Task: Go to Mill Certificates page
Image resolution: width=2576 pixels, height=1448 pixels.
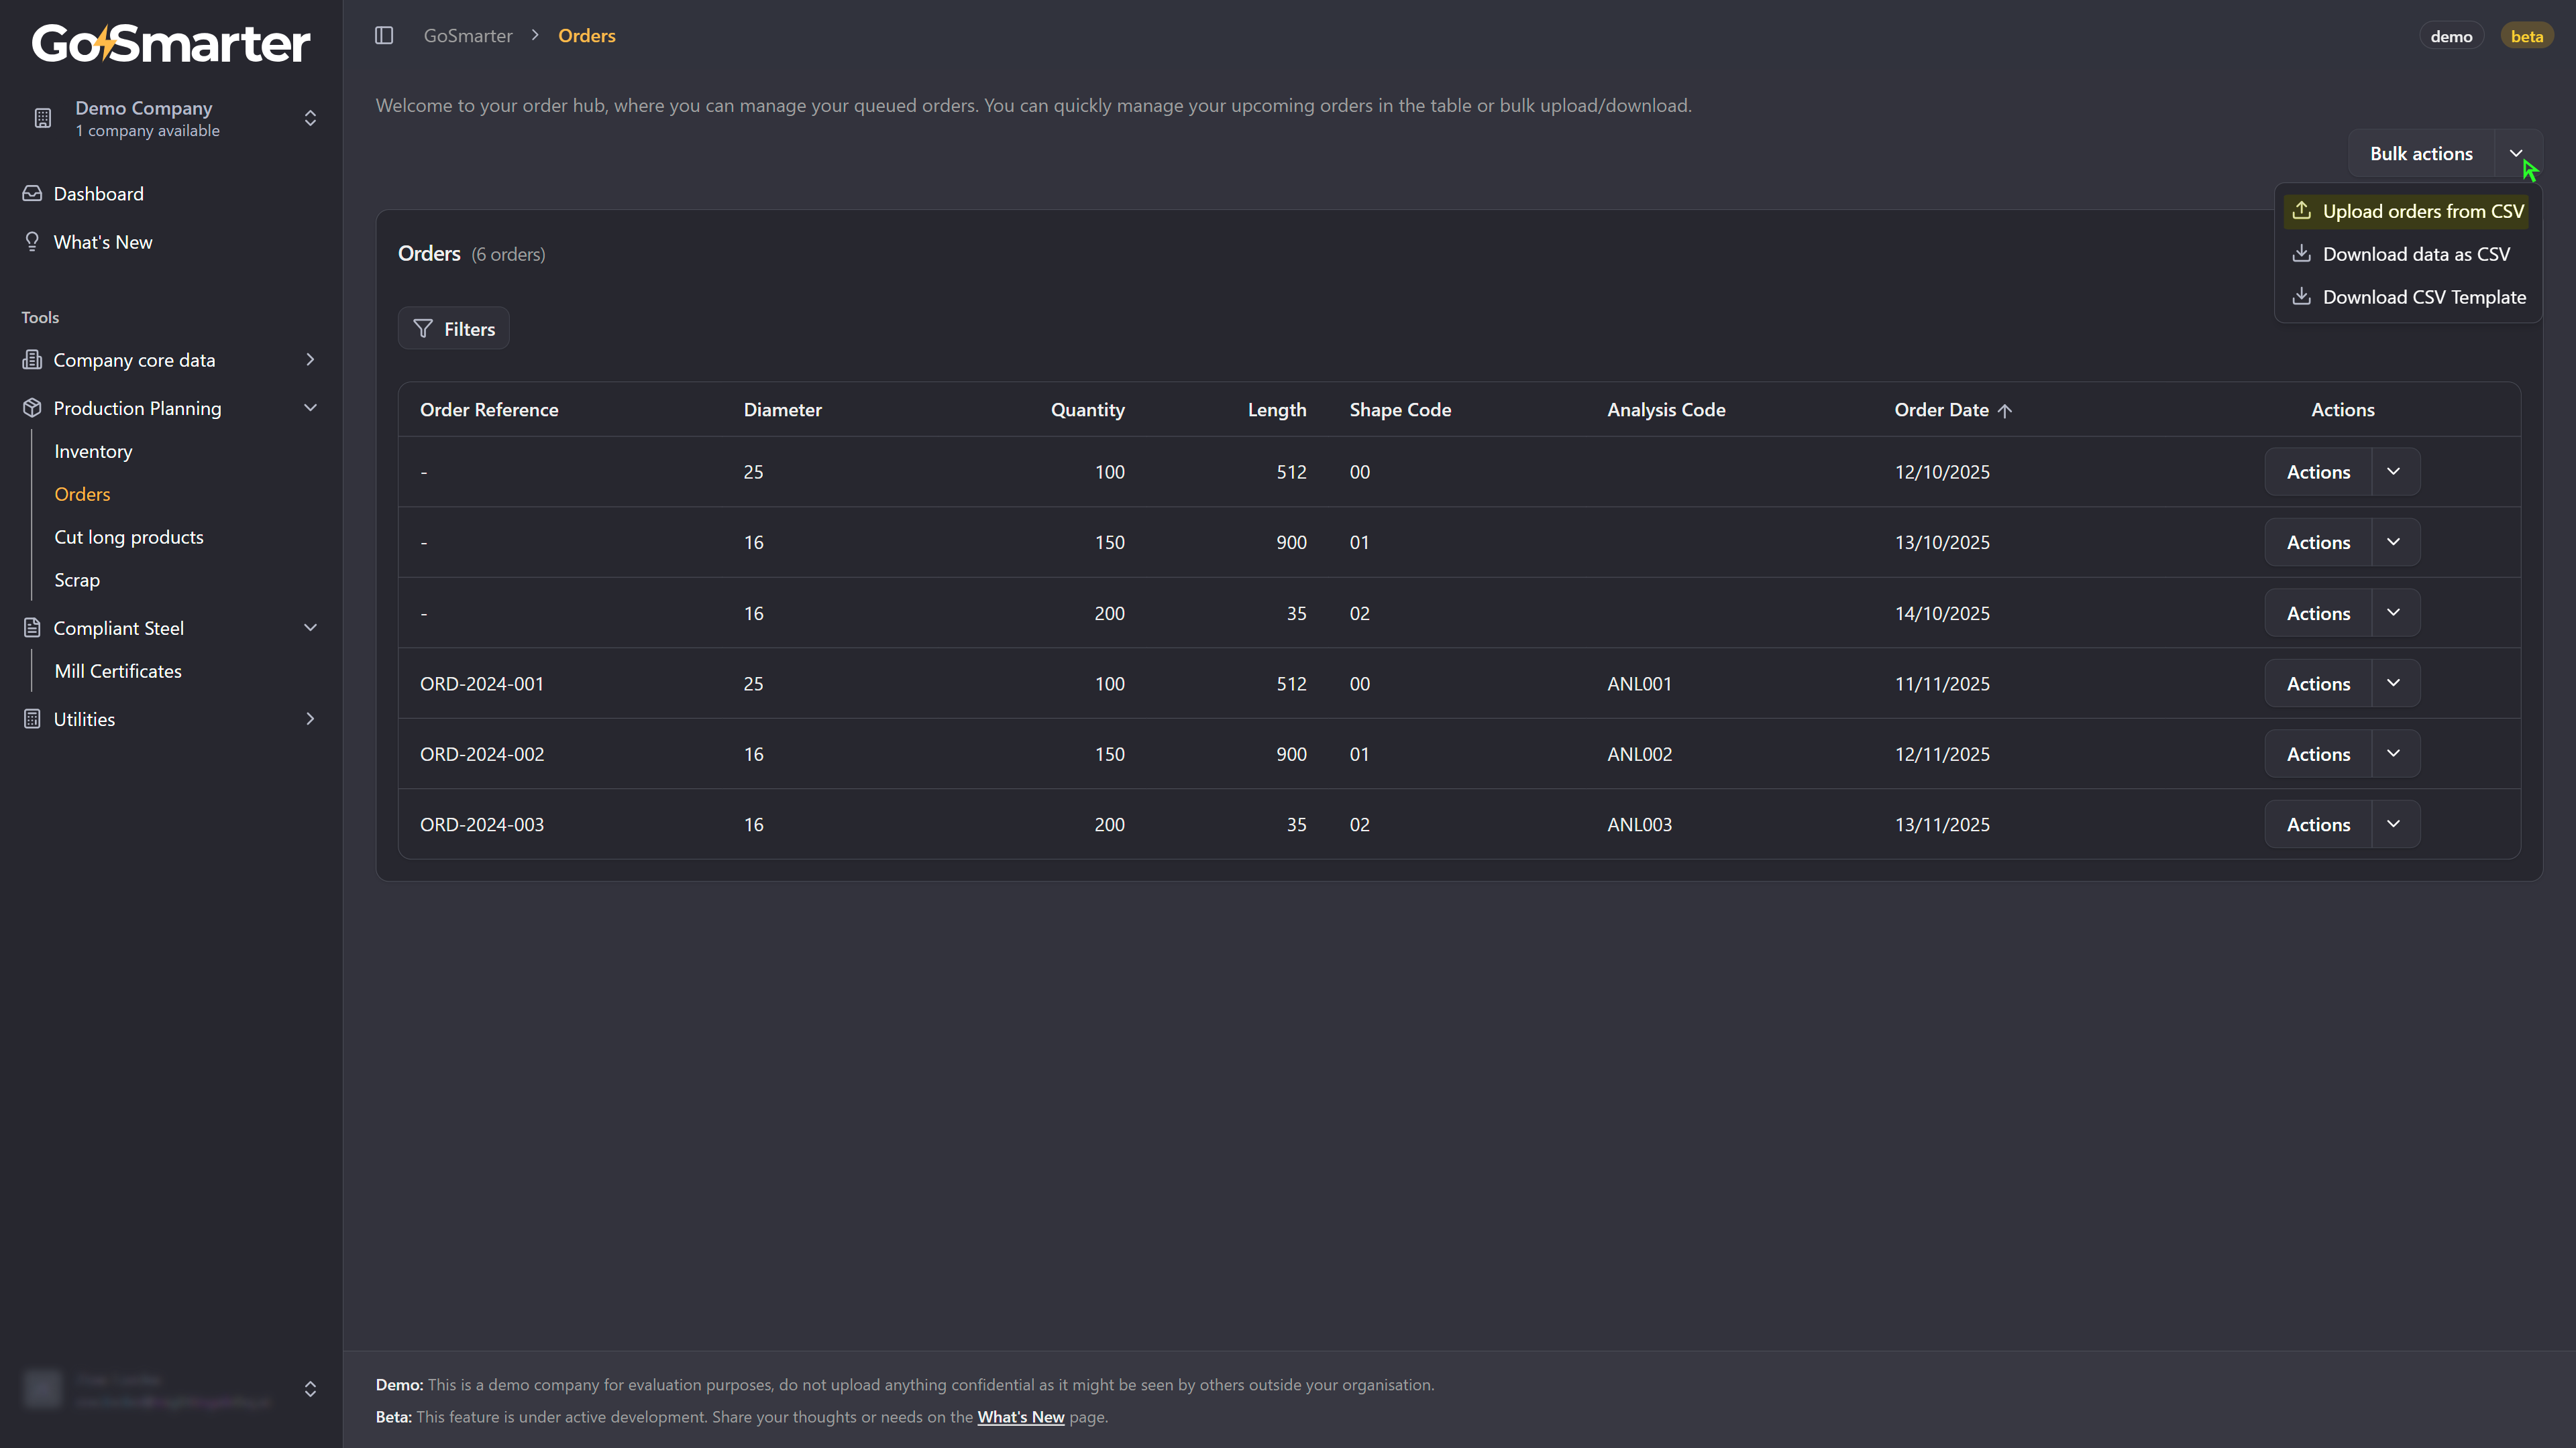Action: pos(118,672)
